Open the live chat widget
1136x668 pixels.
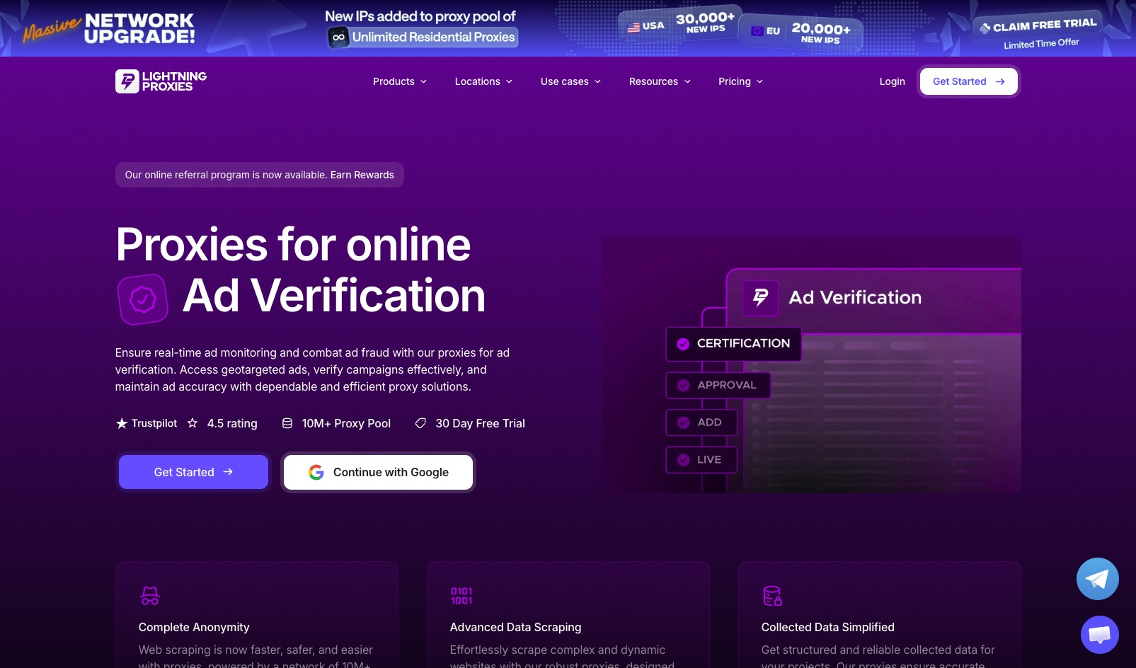pyautogui.click(x=1099, y=634)
